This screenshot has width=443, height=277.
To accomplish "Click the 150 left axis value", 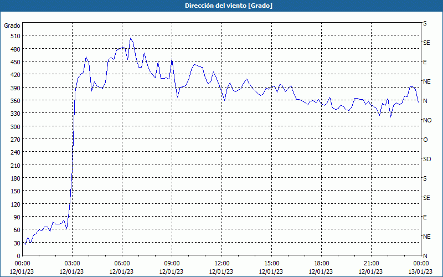I will [x=16, y=191].
